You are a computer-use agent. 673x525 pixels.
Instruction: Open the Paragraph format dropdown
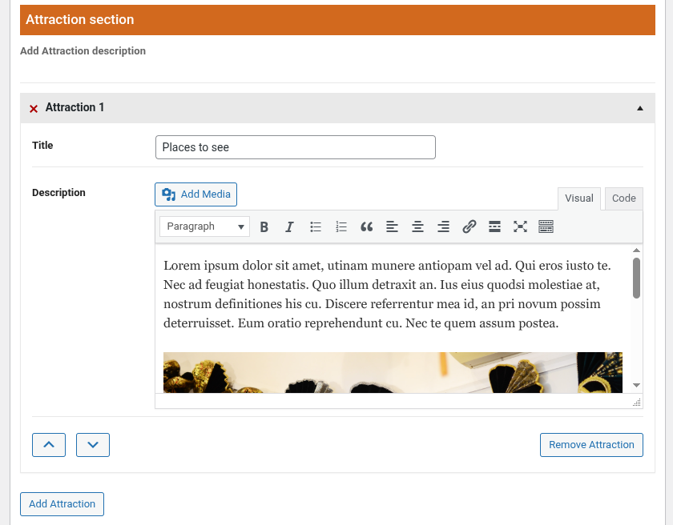[204, 227]
